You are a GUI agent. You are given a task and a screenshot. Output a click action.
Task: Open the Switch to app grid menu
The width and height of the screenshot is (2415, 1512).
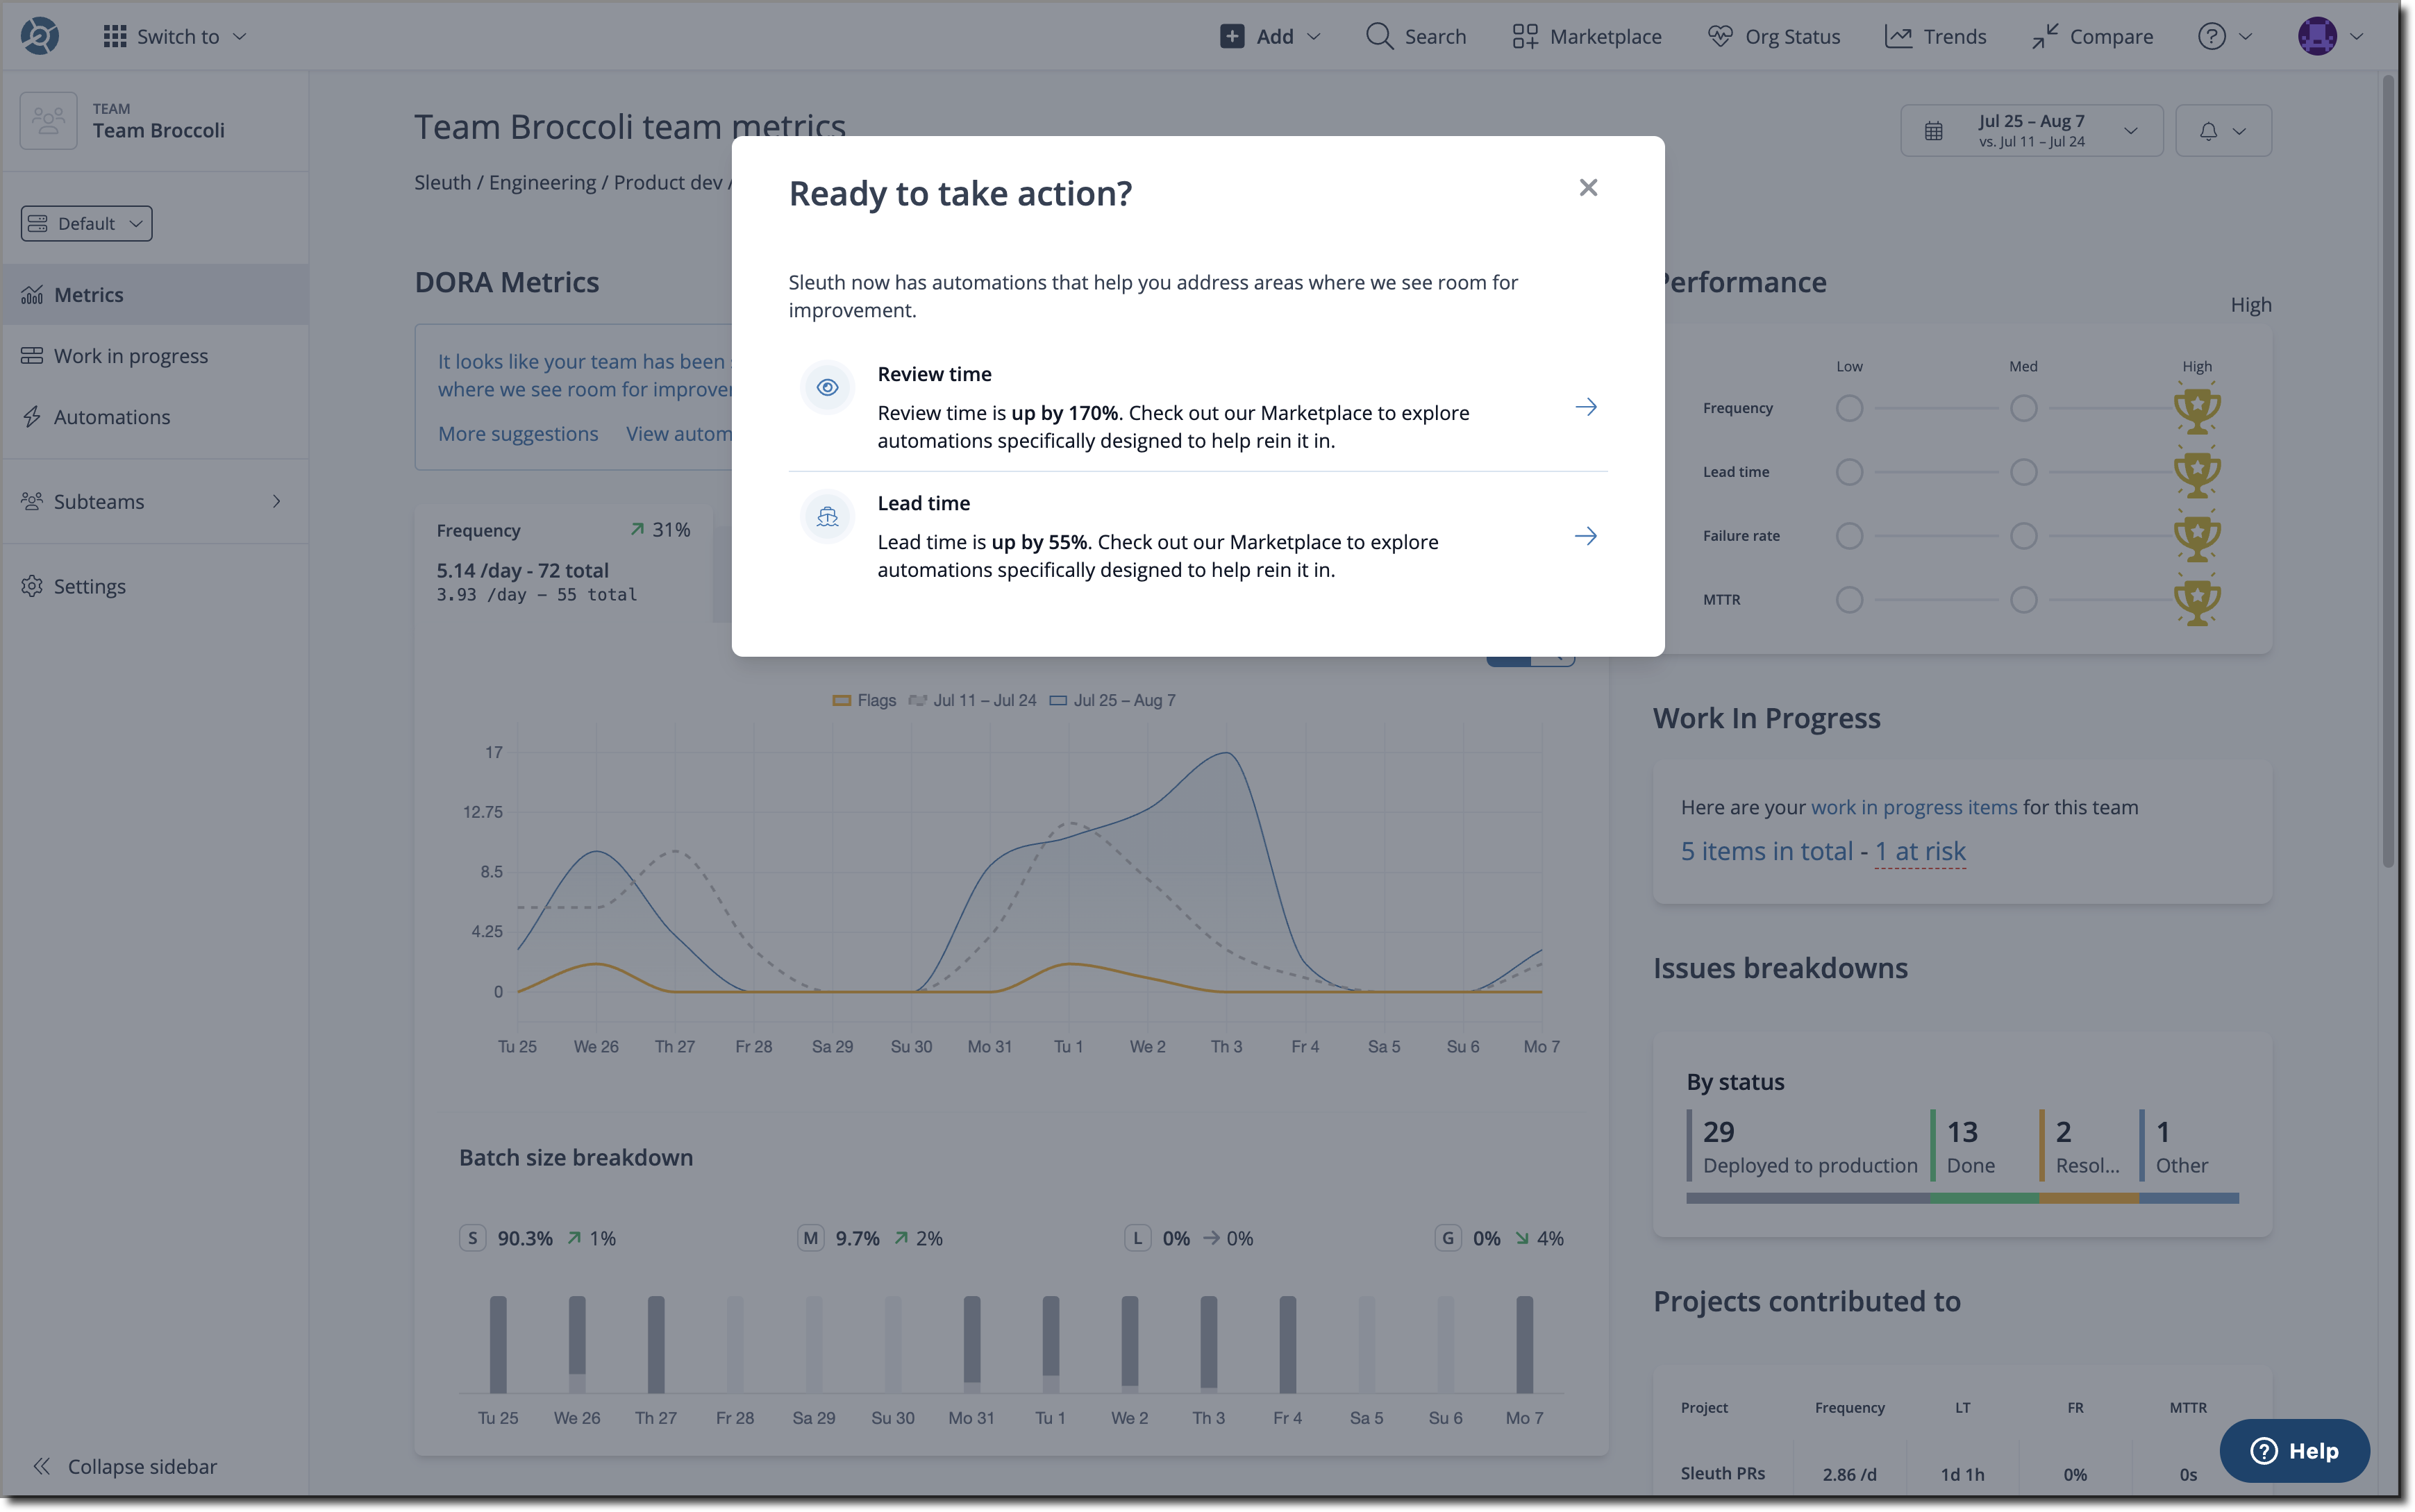pyautogui.click(x=174, y=36)
